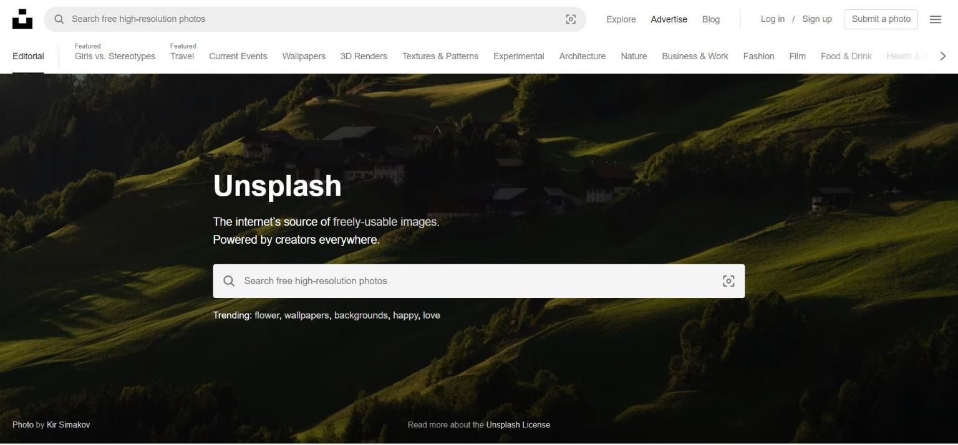Click trending term happy
Image resolution: width=958 pixels, height=445 pixels.
[x=405, y=315]
